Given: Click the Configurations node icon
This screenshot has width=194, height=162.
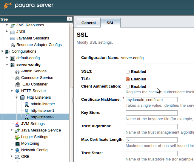Looking at the screenshot, I should click(x=8, y=52).
